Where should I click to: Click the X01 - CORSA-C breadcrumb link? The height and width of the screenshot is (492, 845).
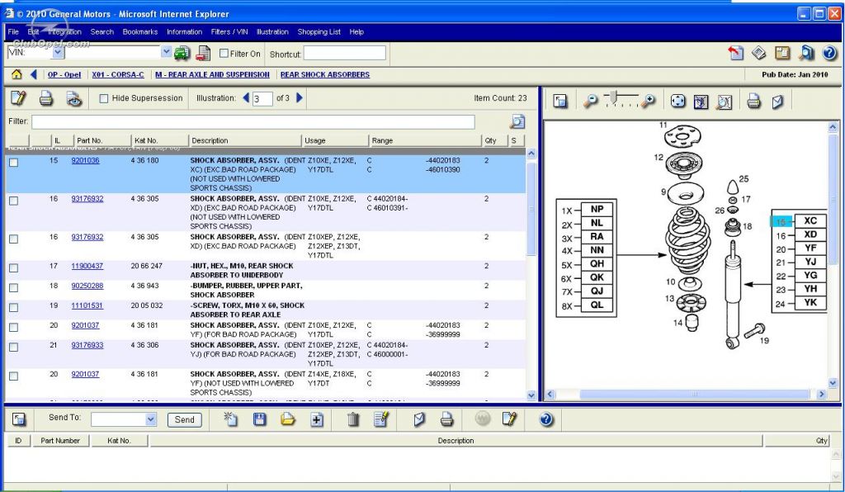(118, 74)
